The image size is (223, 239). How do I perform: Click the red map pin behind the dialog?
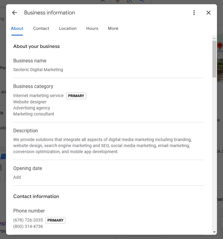pos(220,46)
